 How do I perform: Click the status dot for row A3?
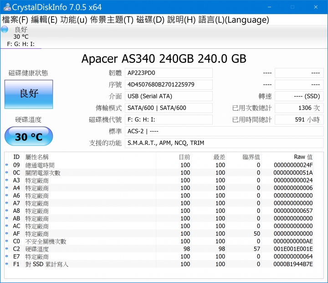[x=7, y=180]
